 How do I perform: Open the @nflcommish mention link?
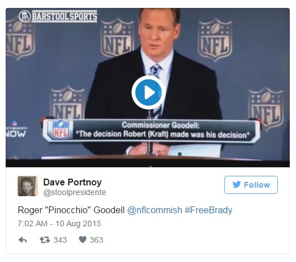click(x=155, y=210)
